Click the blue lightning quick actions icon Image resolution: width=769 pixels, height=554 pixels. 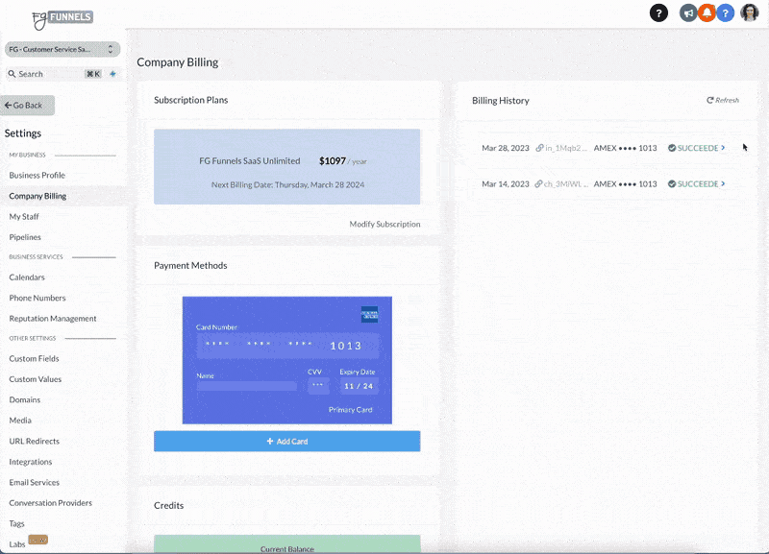tap(112, 74)
